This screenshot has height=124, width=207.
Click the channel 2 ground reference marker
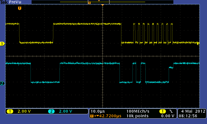point(2,83)
